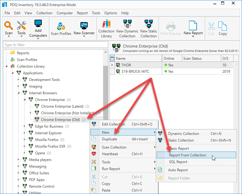Click the Heartbeat heart icon
Image resolution: width=242 pixels, height=194 pixels.
(94, 154)
